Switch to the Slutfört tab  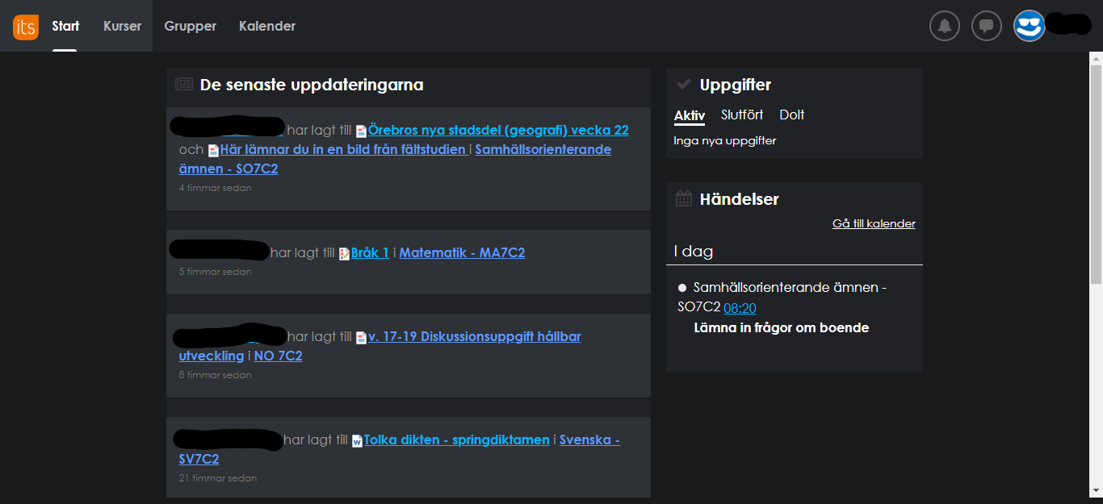tap(741, 115)
